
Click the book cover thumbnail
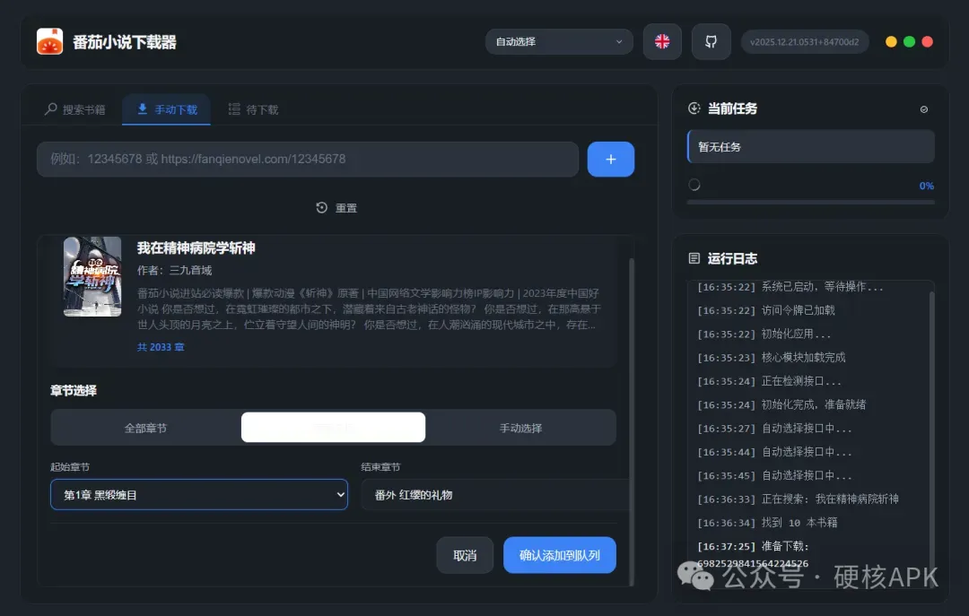(92, 276)
